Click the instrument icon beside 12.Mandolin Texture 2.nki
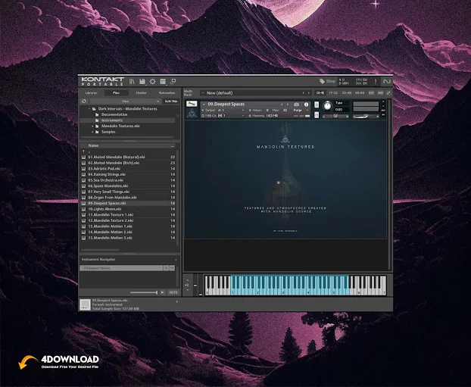The height and width of the screenshot is (387, 471). pos(83,220)
